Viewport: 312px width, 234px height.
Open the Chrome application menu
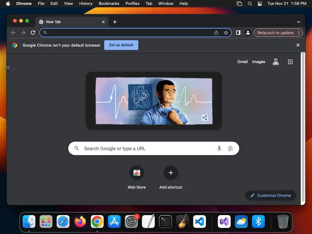click(24, 3)
